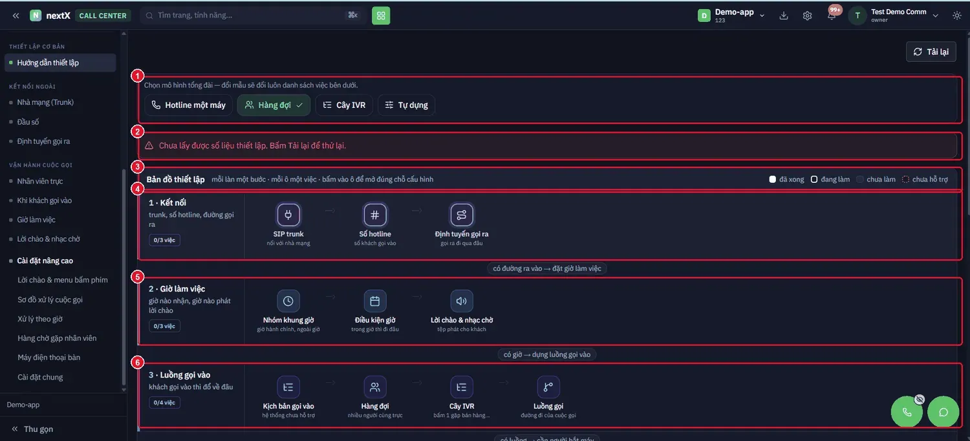Click the Tải lại reload button
This screenshot has width=970, height=441.
[931, 52]
